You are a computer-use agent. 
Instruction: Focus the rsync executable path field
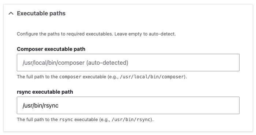[x=128, y=105]
